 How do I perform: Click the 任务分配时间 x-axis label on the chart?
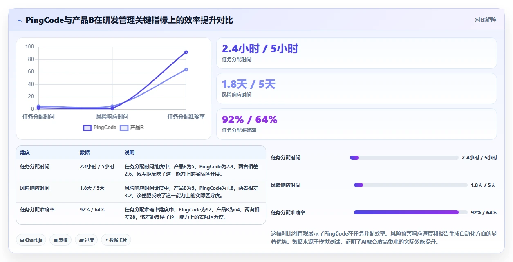tap(38, 117)
